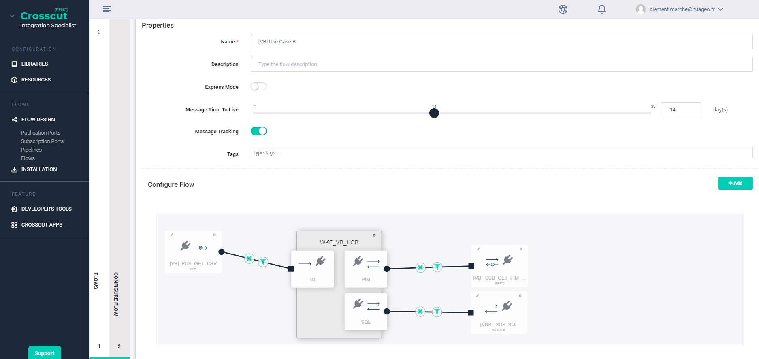The image size is (759, 359).
Task: Click the input square connector of SUB_GET_PIM
Action: pos(471,266)
